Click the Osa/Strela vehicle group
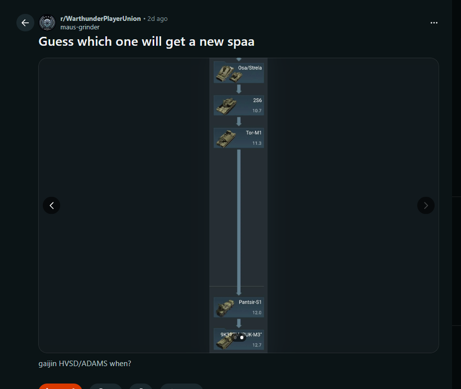 click(x=239, y=73)
